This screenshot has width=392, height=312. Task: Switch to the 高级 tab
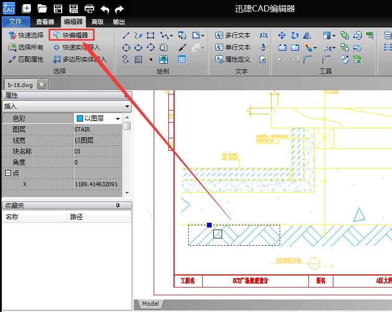[x=98, y=22]
